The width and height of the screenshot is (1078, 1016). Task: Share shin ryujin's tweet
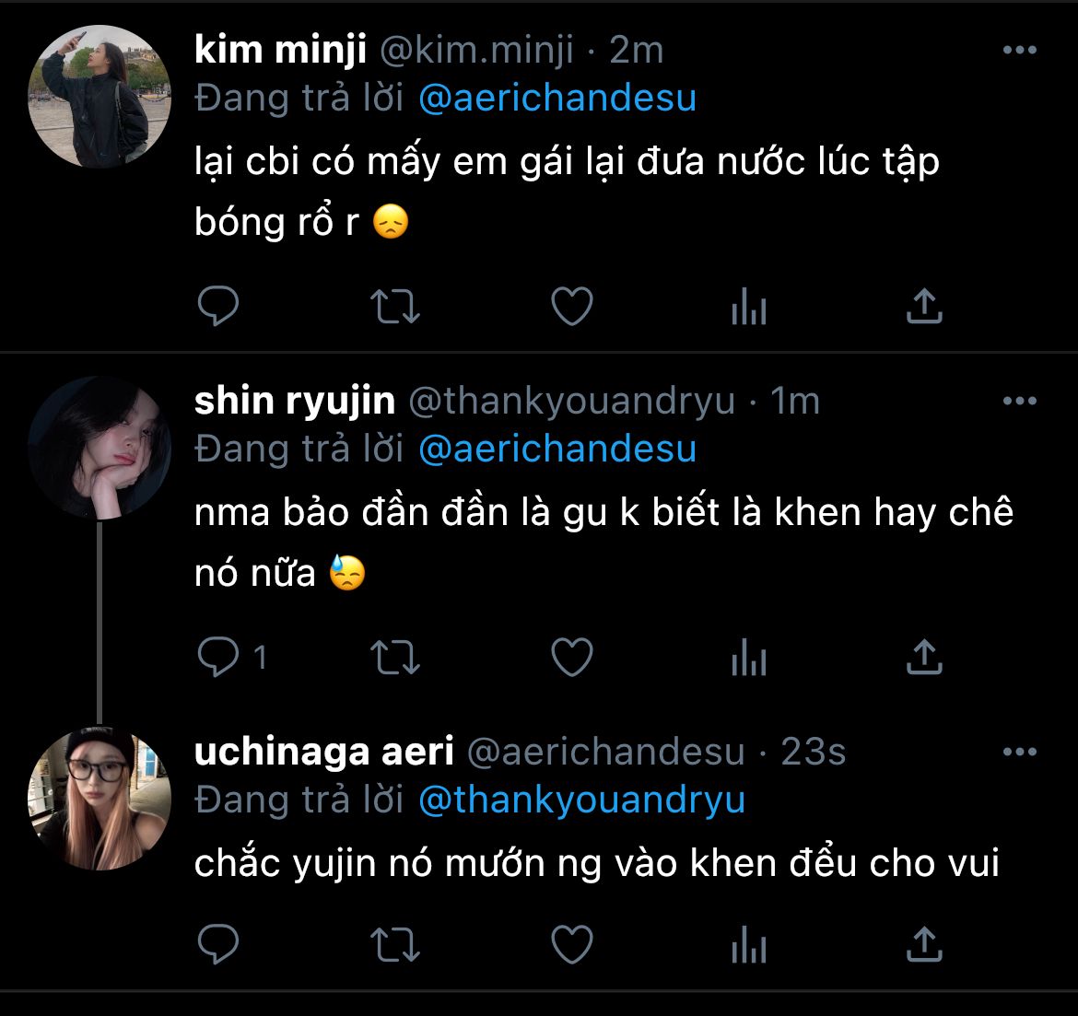point(924,658)
